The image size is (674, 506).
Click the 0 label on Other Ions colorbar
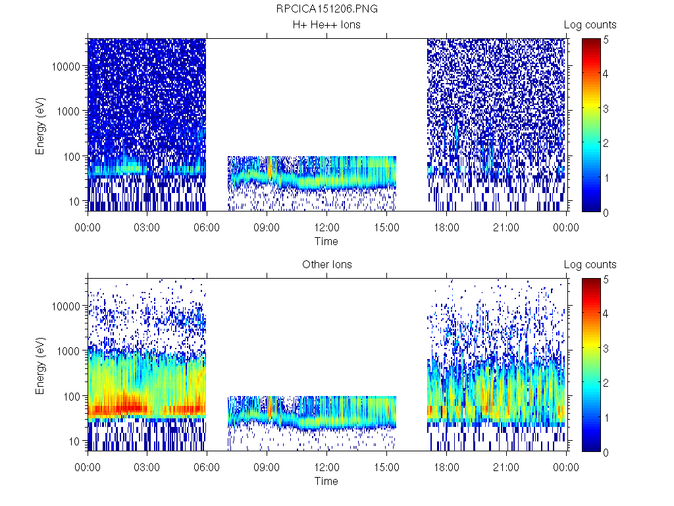tap(606, 453)
